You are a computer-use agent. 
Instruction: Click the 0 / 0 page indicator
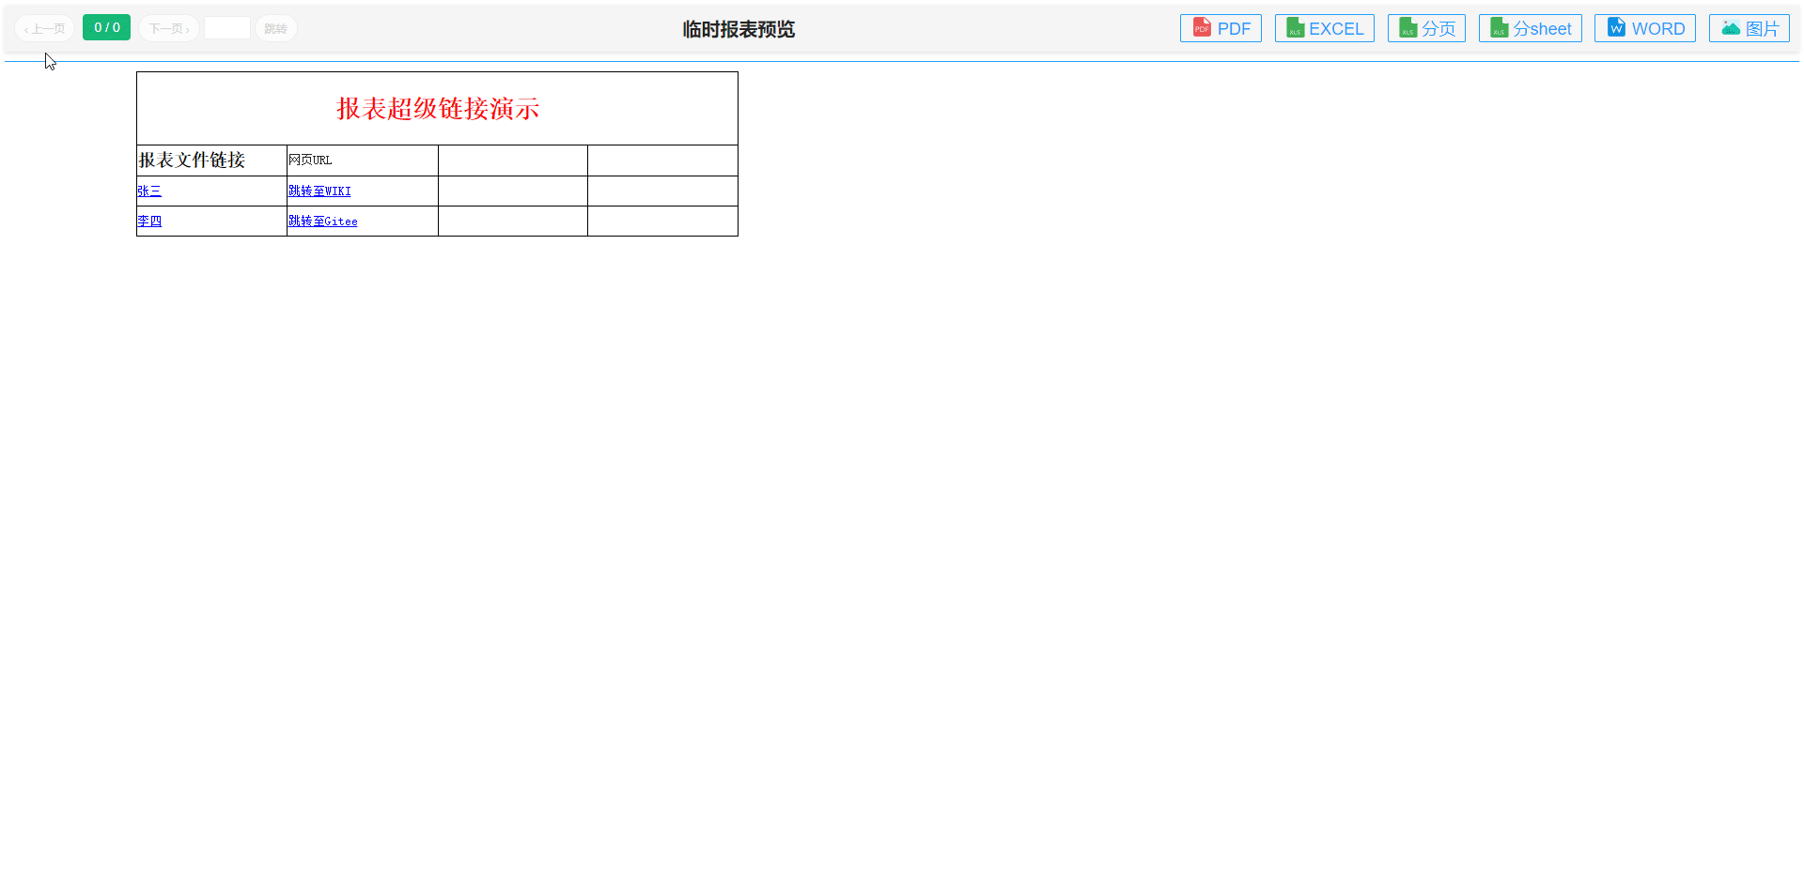(x=106, y=27)
